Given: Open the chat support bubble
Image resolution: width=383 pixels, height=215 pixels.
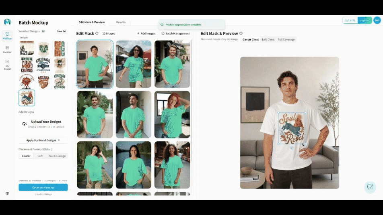Looking at the screenshot, I should pyautogui.click(x=370, y=187).
